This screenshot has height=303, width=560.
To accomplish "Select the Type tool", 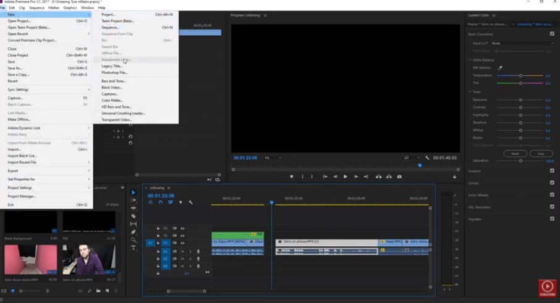I will pyautogui.click(x=134, y=247).
